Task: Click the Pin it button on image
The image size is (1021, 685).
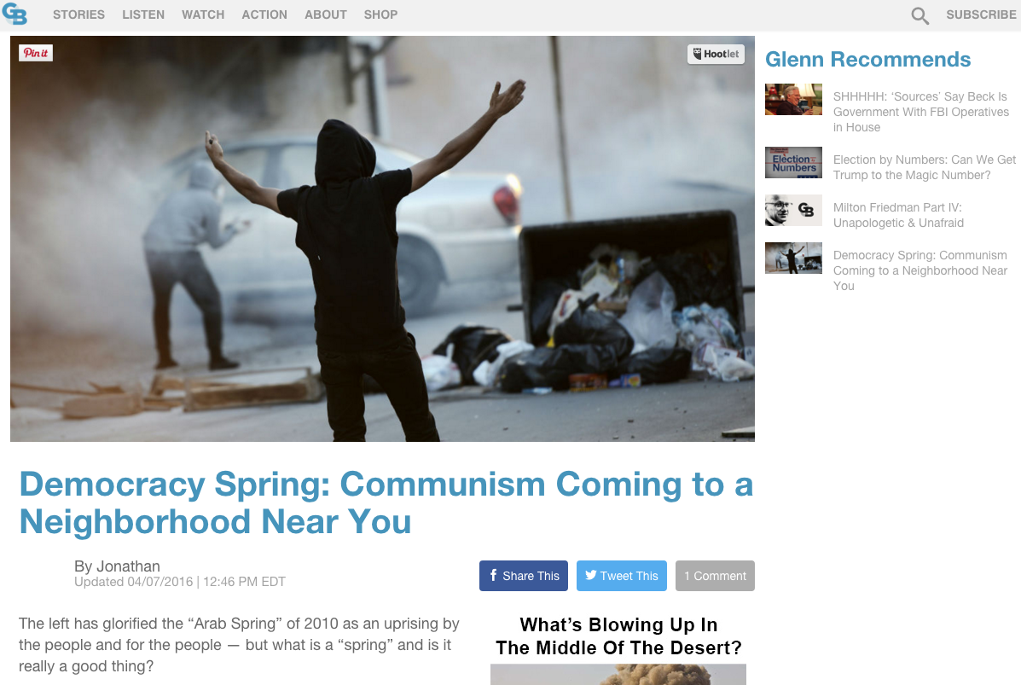Action: tap(36, 53)
